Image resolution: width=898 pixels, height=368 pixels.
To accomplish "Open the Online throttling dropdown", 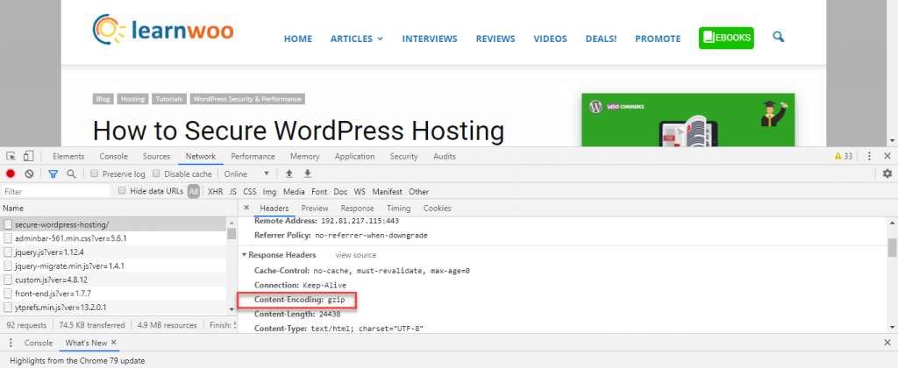I will click(246, 173).
